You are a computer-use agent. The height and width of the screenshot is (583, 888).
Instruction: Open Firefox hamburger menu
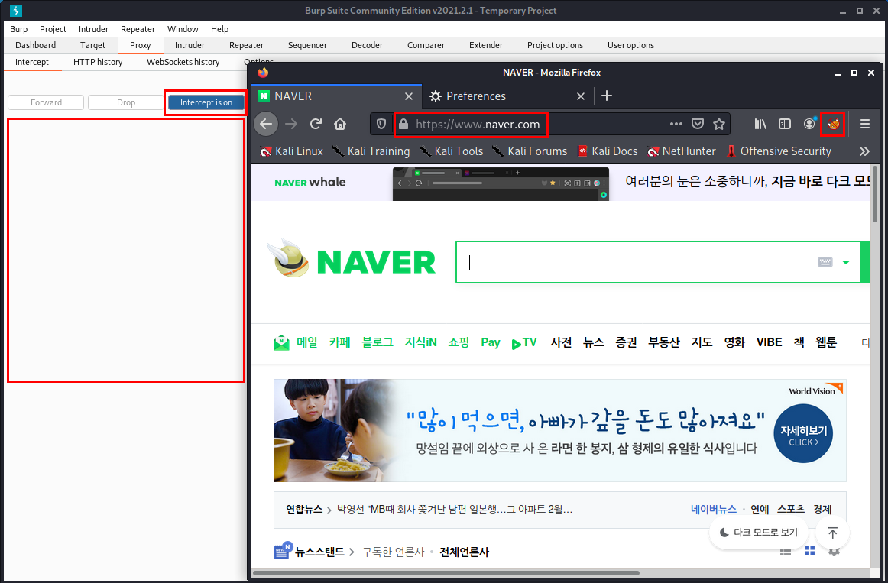[x=865, y=124]
